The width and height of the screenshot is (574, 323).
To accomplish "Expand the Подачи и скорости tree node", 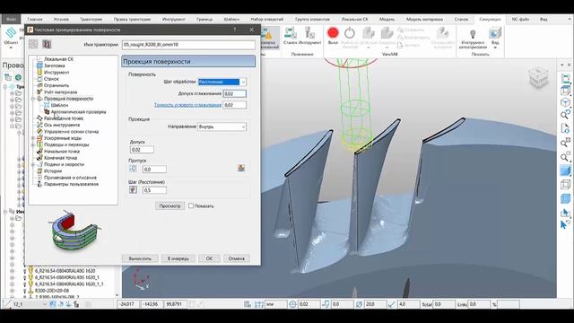I will tap(33, 164).
